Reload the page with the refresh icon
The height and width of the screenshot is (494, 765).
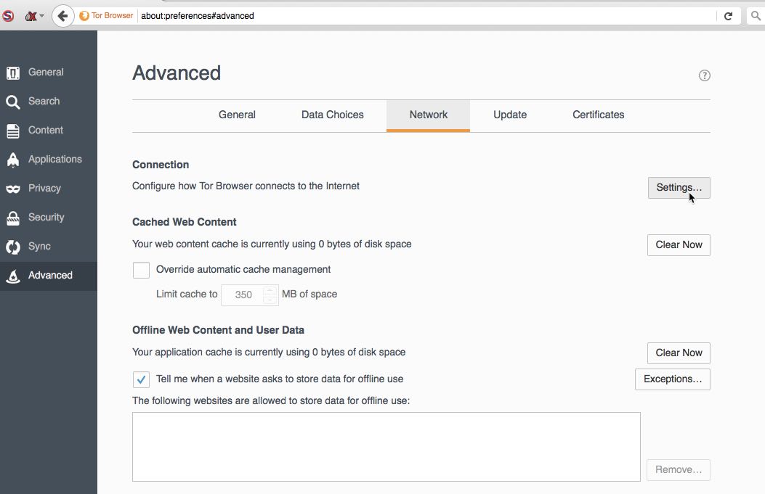(728, 16)
